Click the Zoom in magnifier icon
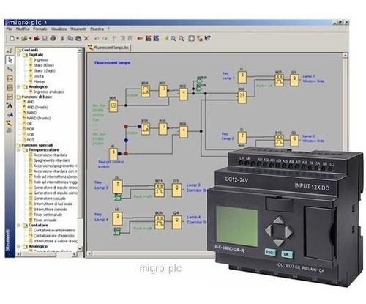 173,38
